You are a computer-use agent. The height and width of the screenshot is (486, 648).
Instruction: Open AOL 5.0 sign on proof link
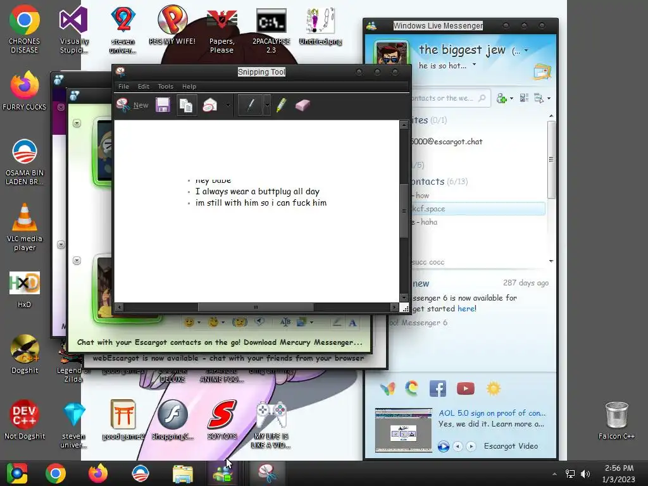point(492,413)
